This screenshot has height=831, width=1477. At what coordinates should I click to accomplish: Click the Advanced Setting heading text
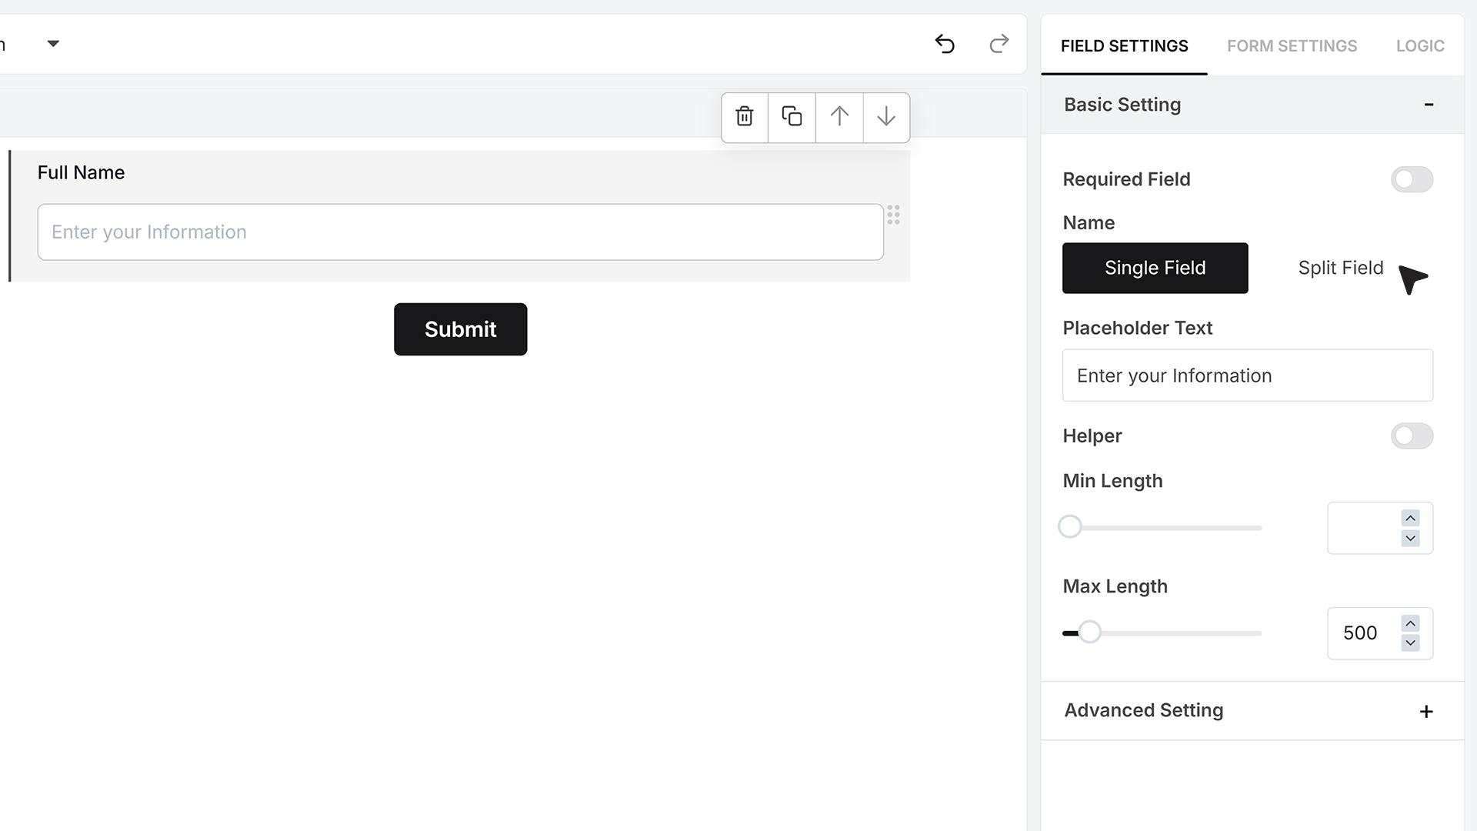click(x=1143, y=710)
